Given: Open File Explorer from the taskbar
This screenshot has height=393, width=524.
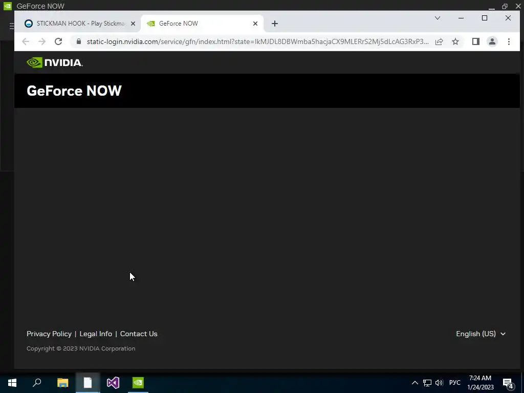Looking at the screenshot, I should pos(62,383).
